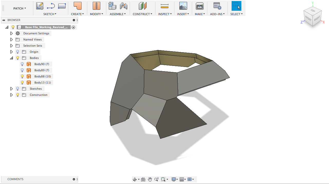Click the 3D Print icon under Make
The width and height of the screenshot is (329, 184).
pos(199,6)
